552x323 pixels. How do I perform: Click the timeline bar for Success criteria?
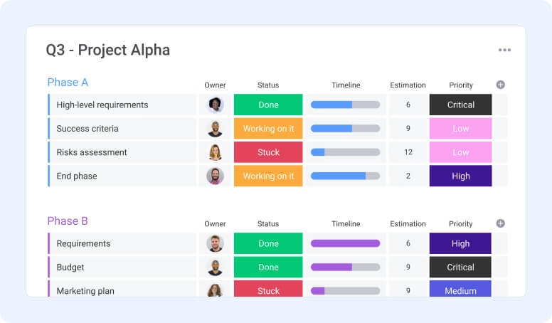(x=345, y=129)
